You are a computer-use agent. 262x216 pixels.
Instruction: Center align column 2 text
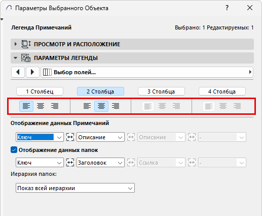[101, 106]
